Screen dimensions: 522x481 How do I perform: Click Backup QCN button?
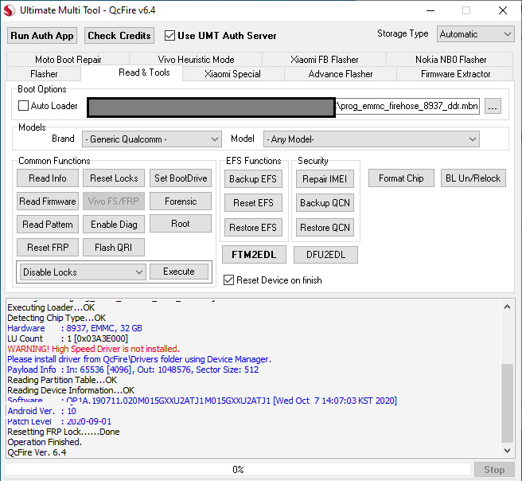[325, 203]
